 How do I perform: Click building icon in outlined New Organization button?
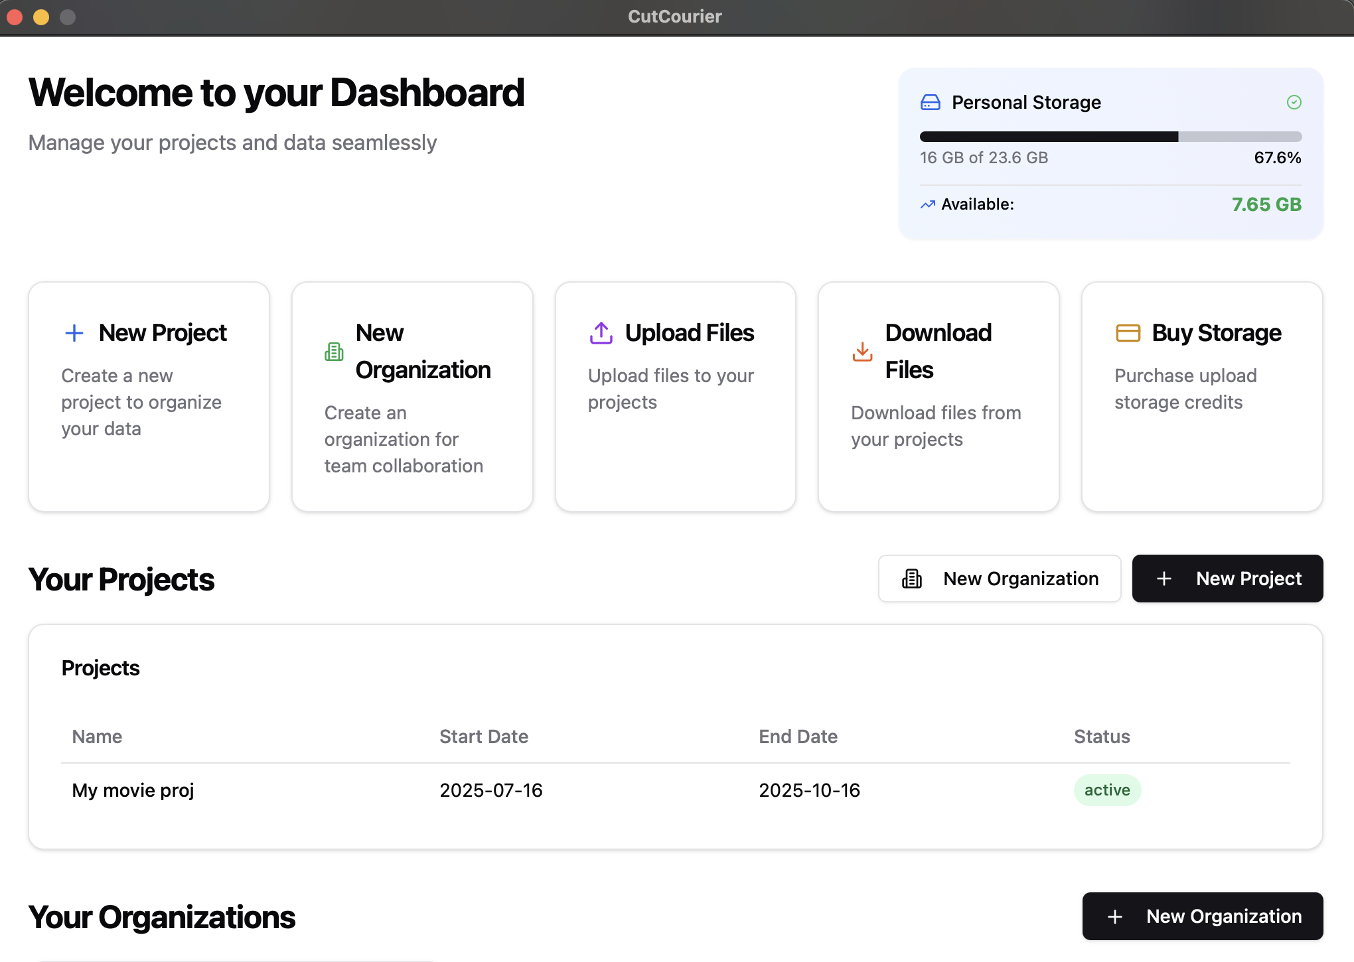point(912,579)
